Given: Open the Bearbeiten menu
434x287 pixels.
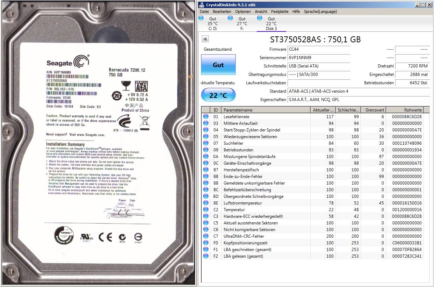Looking at the screenshot, I should click(x=222, y=12).
